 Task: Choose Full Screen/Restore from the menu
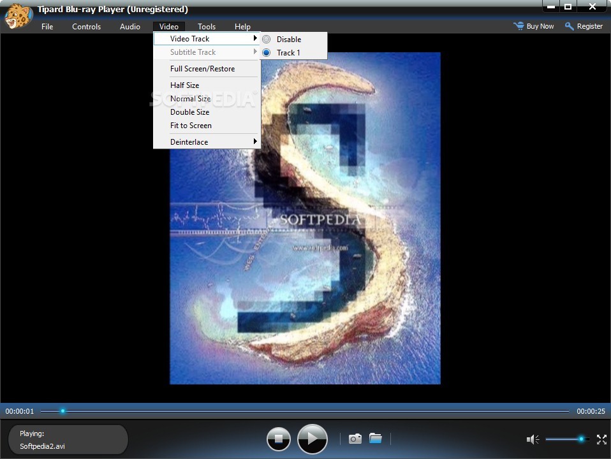coord(207,69)
